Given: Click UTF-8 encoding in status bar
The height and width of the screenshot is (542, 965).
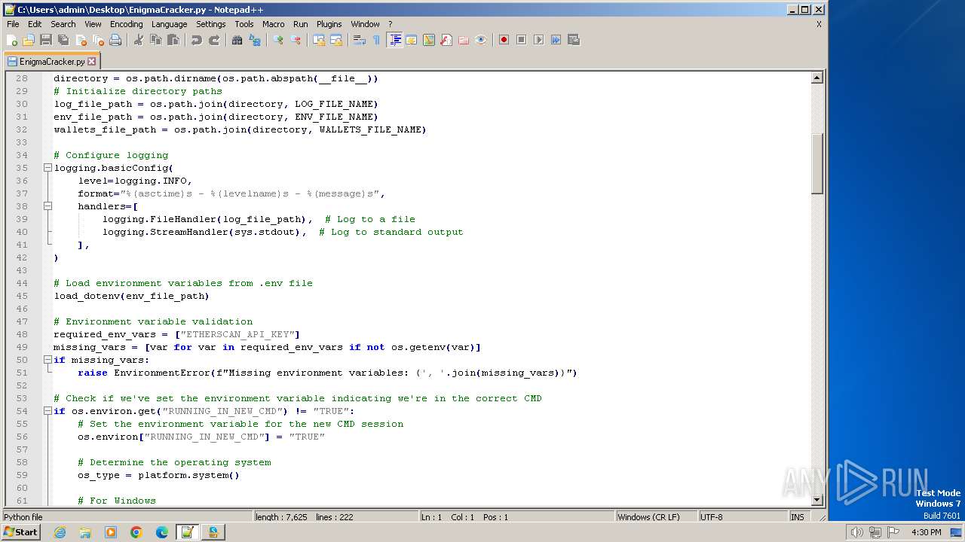Looking at the screenshot, I should [x=711, y=517].
